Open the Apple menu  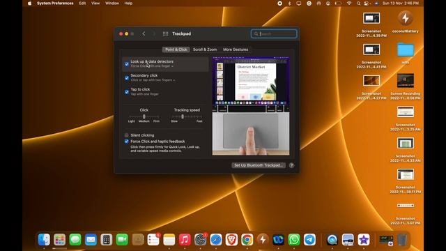[29, 3]
